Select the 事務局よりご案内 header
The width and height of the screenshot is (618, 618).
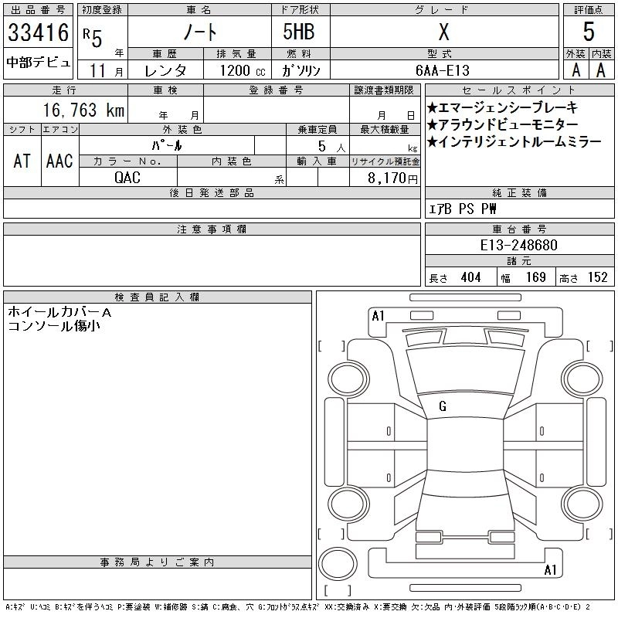point(158,562)
